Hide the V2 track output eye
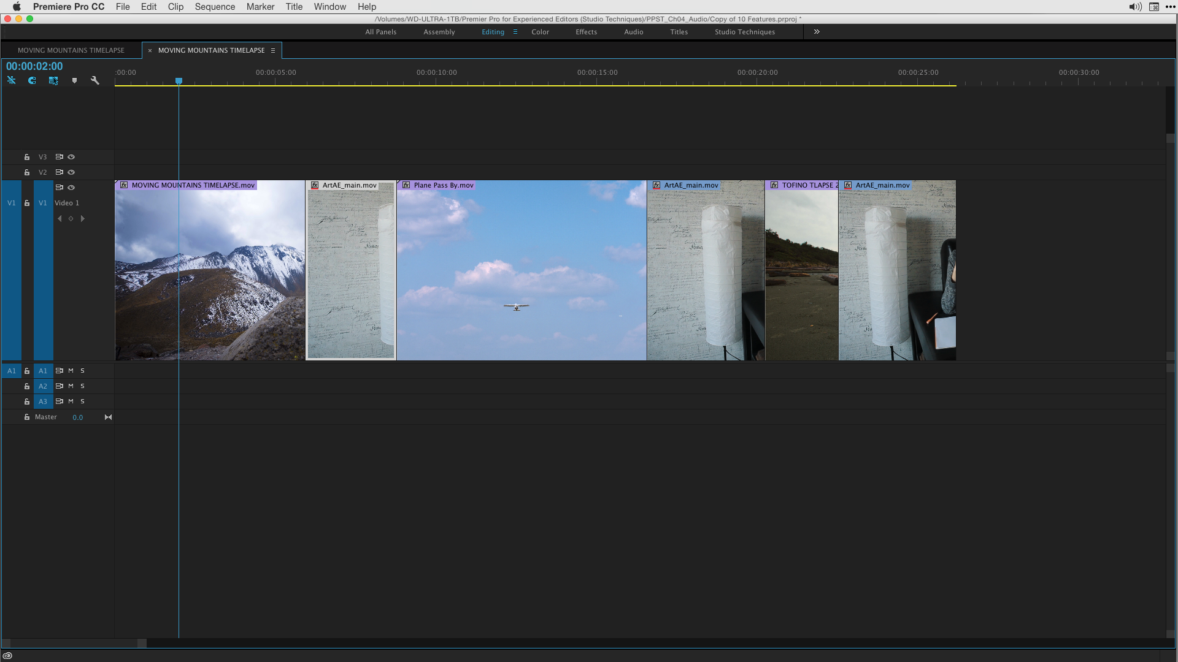 click(x=71, y=172)
